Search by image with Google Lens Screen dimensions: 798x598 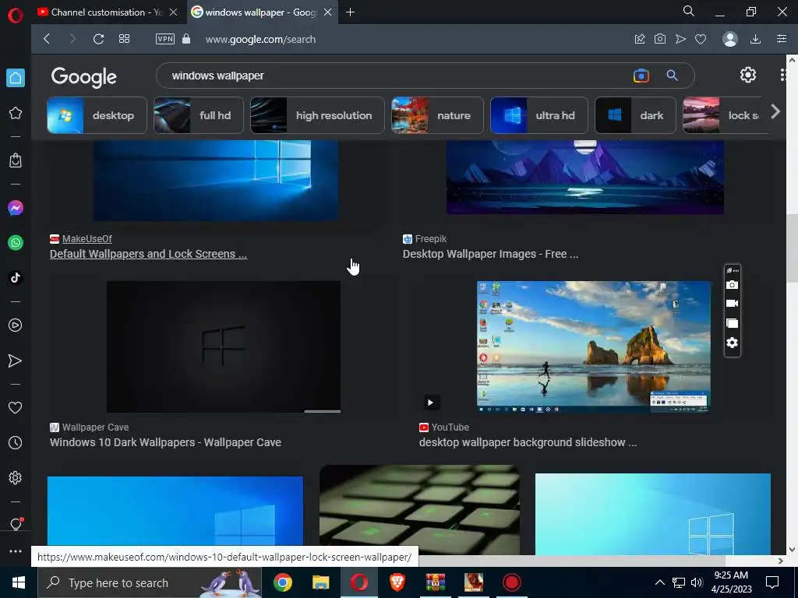641,76
